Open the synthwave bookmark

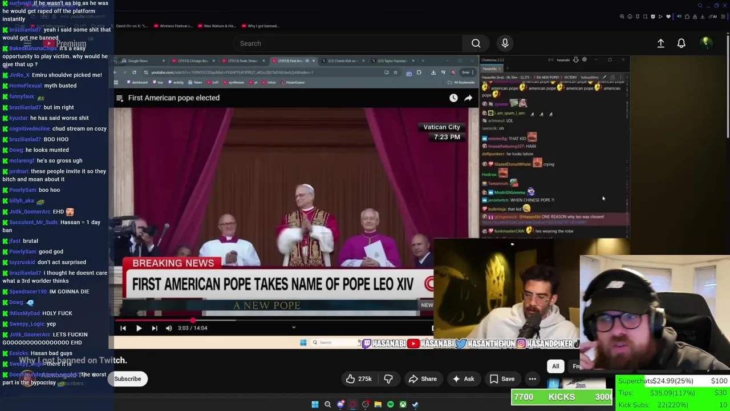[234, 82]
